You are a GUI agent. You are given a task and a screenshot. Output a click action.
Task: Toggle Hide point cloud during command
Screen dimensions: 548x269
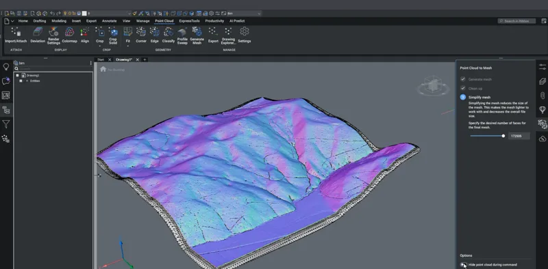pyautogui.click(x=464, y=265)
